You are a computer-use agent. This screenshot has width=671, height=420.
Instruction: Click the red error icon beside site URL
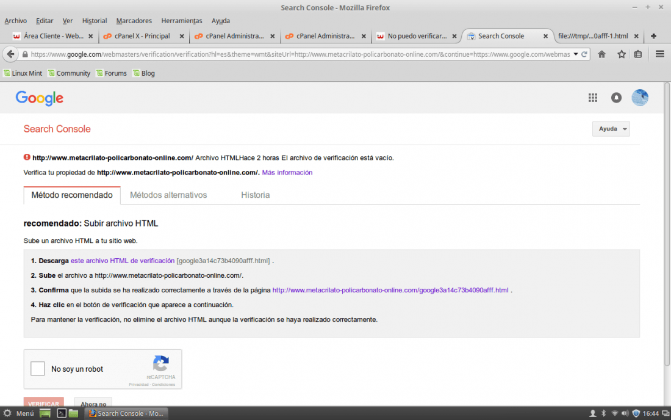click(27, 157)
